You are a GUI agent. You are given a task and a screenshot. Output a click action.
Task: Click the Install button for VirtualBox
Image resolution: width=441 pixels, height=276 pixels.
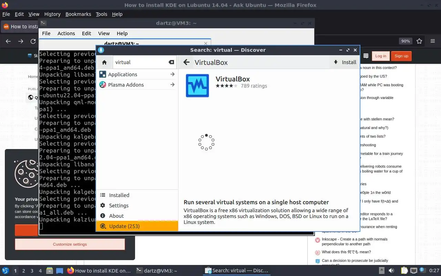click(345, 62)
